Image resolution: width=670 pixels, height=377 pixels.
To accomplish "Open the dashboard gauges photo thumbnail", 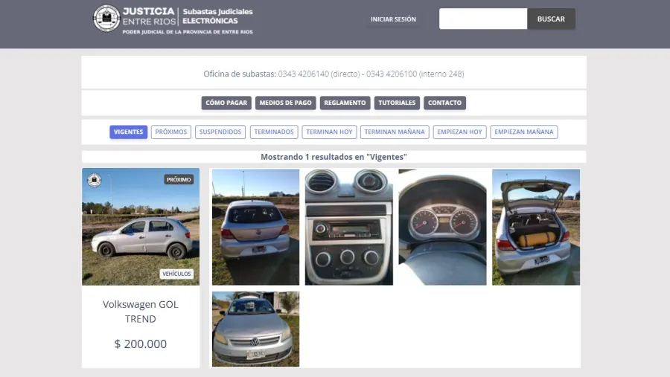I will click(442, 227).
